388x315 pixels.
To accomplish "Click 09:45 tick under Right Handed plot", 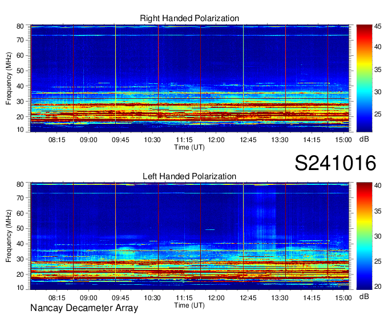I will coord(120,140).
